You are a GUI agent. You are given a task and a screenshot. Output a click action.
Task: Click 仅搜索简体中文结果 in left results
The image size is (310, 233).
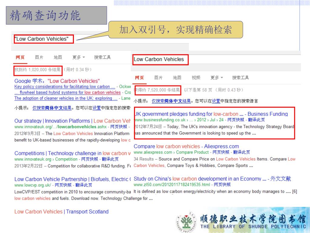[x=52, y=108]
